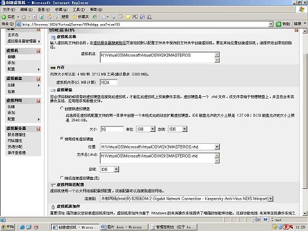Screen dimensions: 308x231
Task: Click 添加 link under 虚拟机
Action: pos(11,63)
